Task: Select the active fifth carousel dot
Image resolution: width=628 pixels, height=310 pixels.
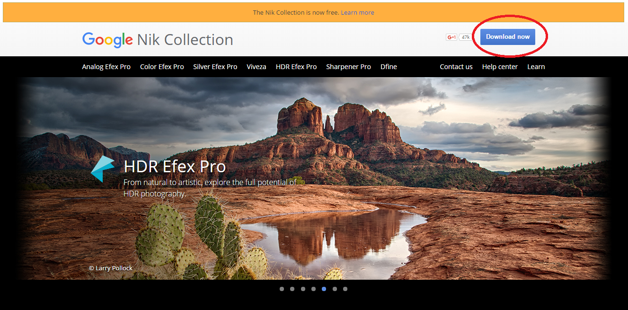Action: (324, 289)
